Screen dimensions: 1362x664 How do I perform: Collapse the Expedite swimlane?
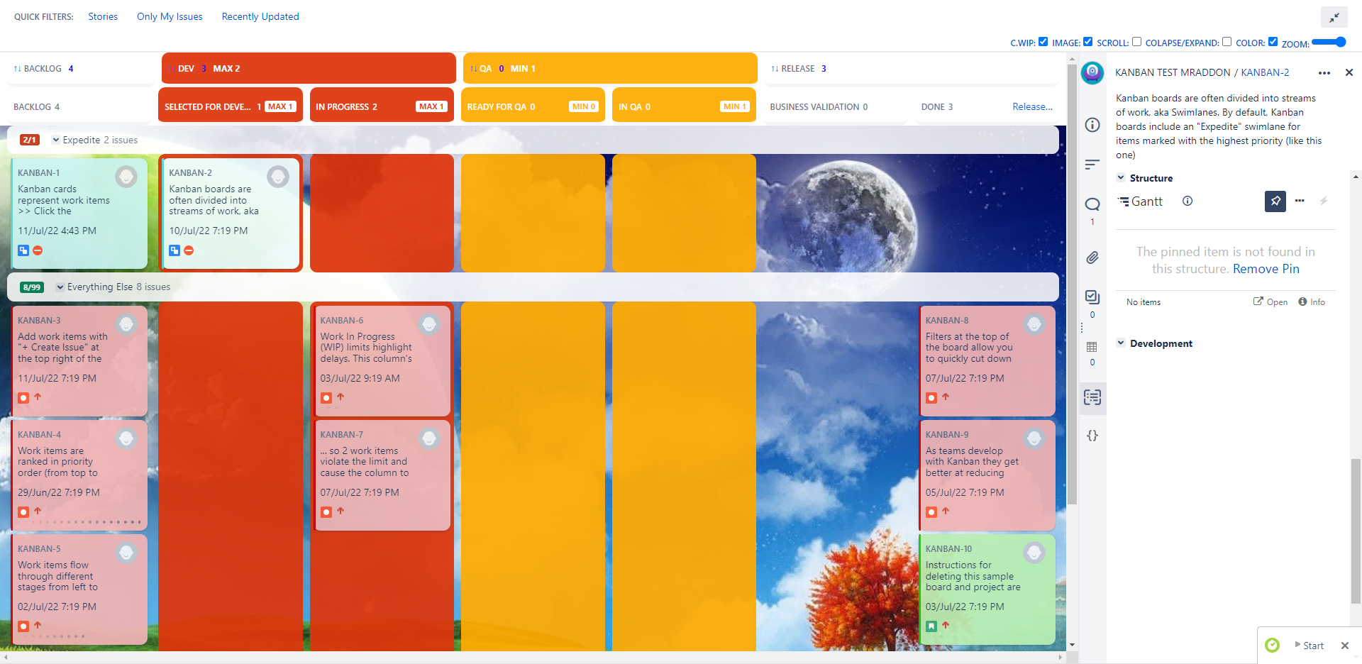(x=56, y=140)
